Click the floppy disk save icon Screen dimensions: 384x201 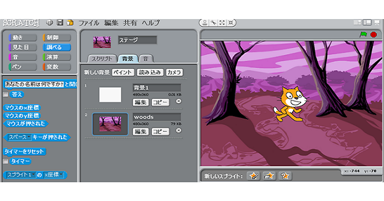tap(60, 23)
